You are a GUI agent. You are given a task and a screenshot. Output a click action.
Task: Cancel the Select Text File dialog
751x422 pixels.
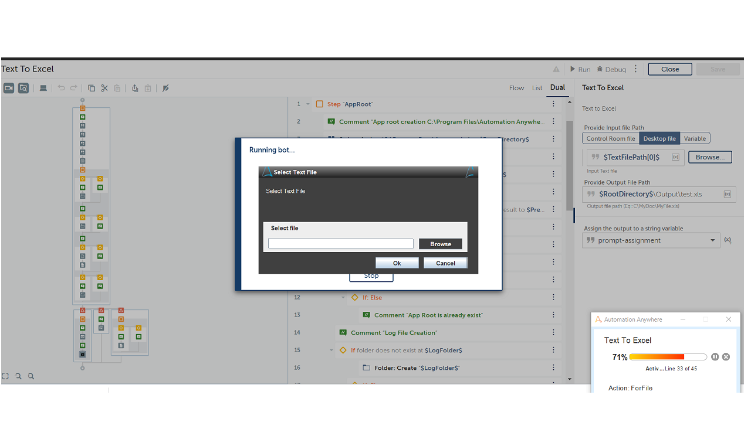(x=445, y=263)
